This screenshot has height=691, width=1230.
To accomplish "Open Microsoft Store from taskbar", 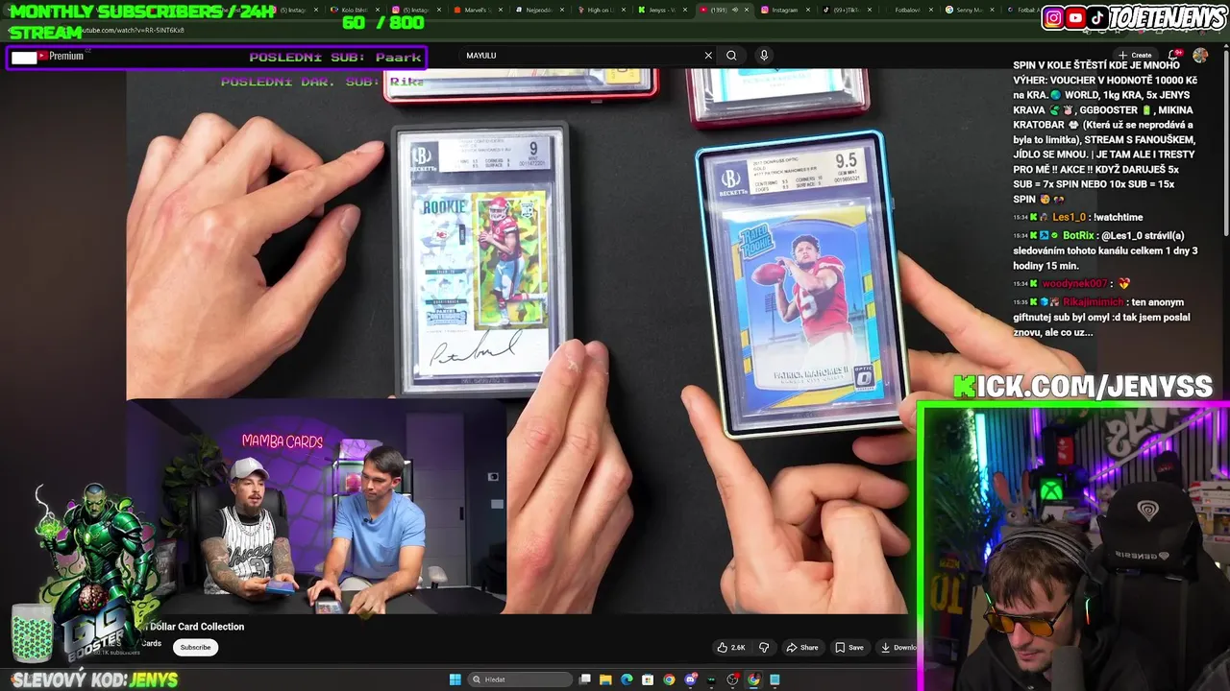I will (x=649, y=679).
